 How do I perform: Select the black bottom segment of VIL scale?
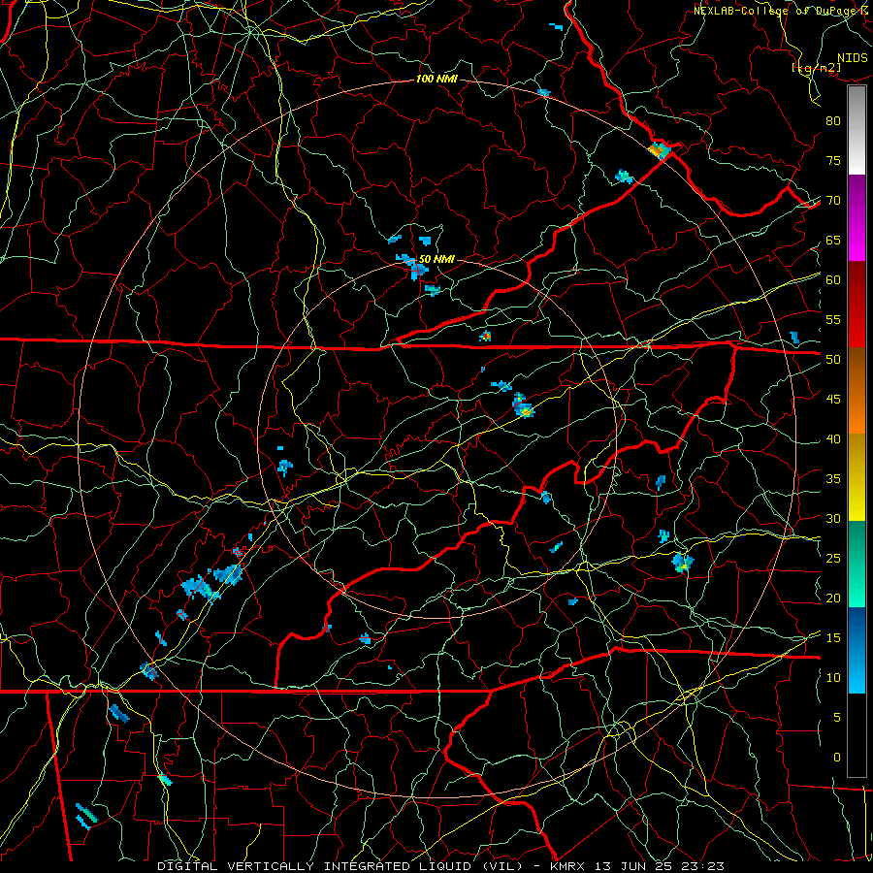tap(857, 735)
